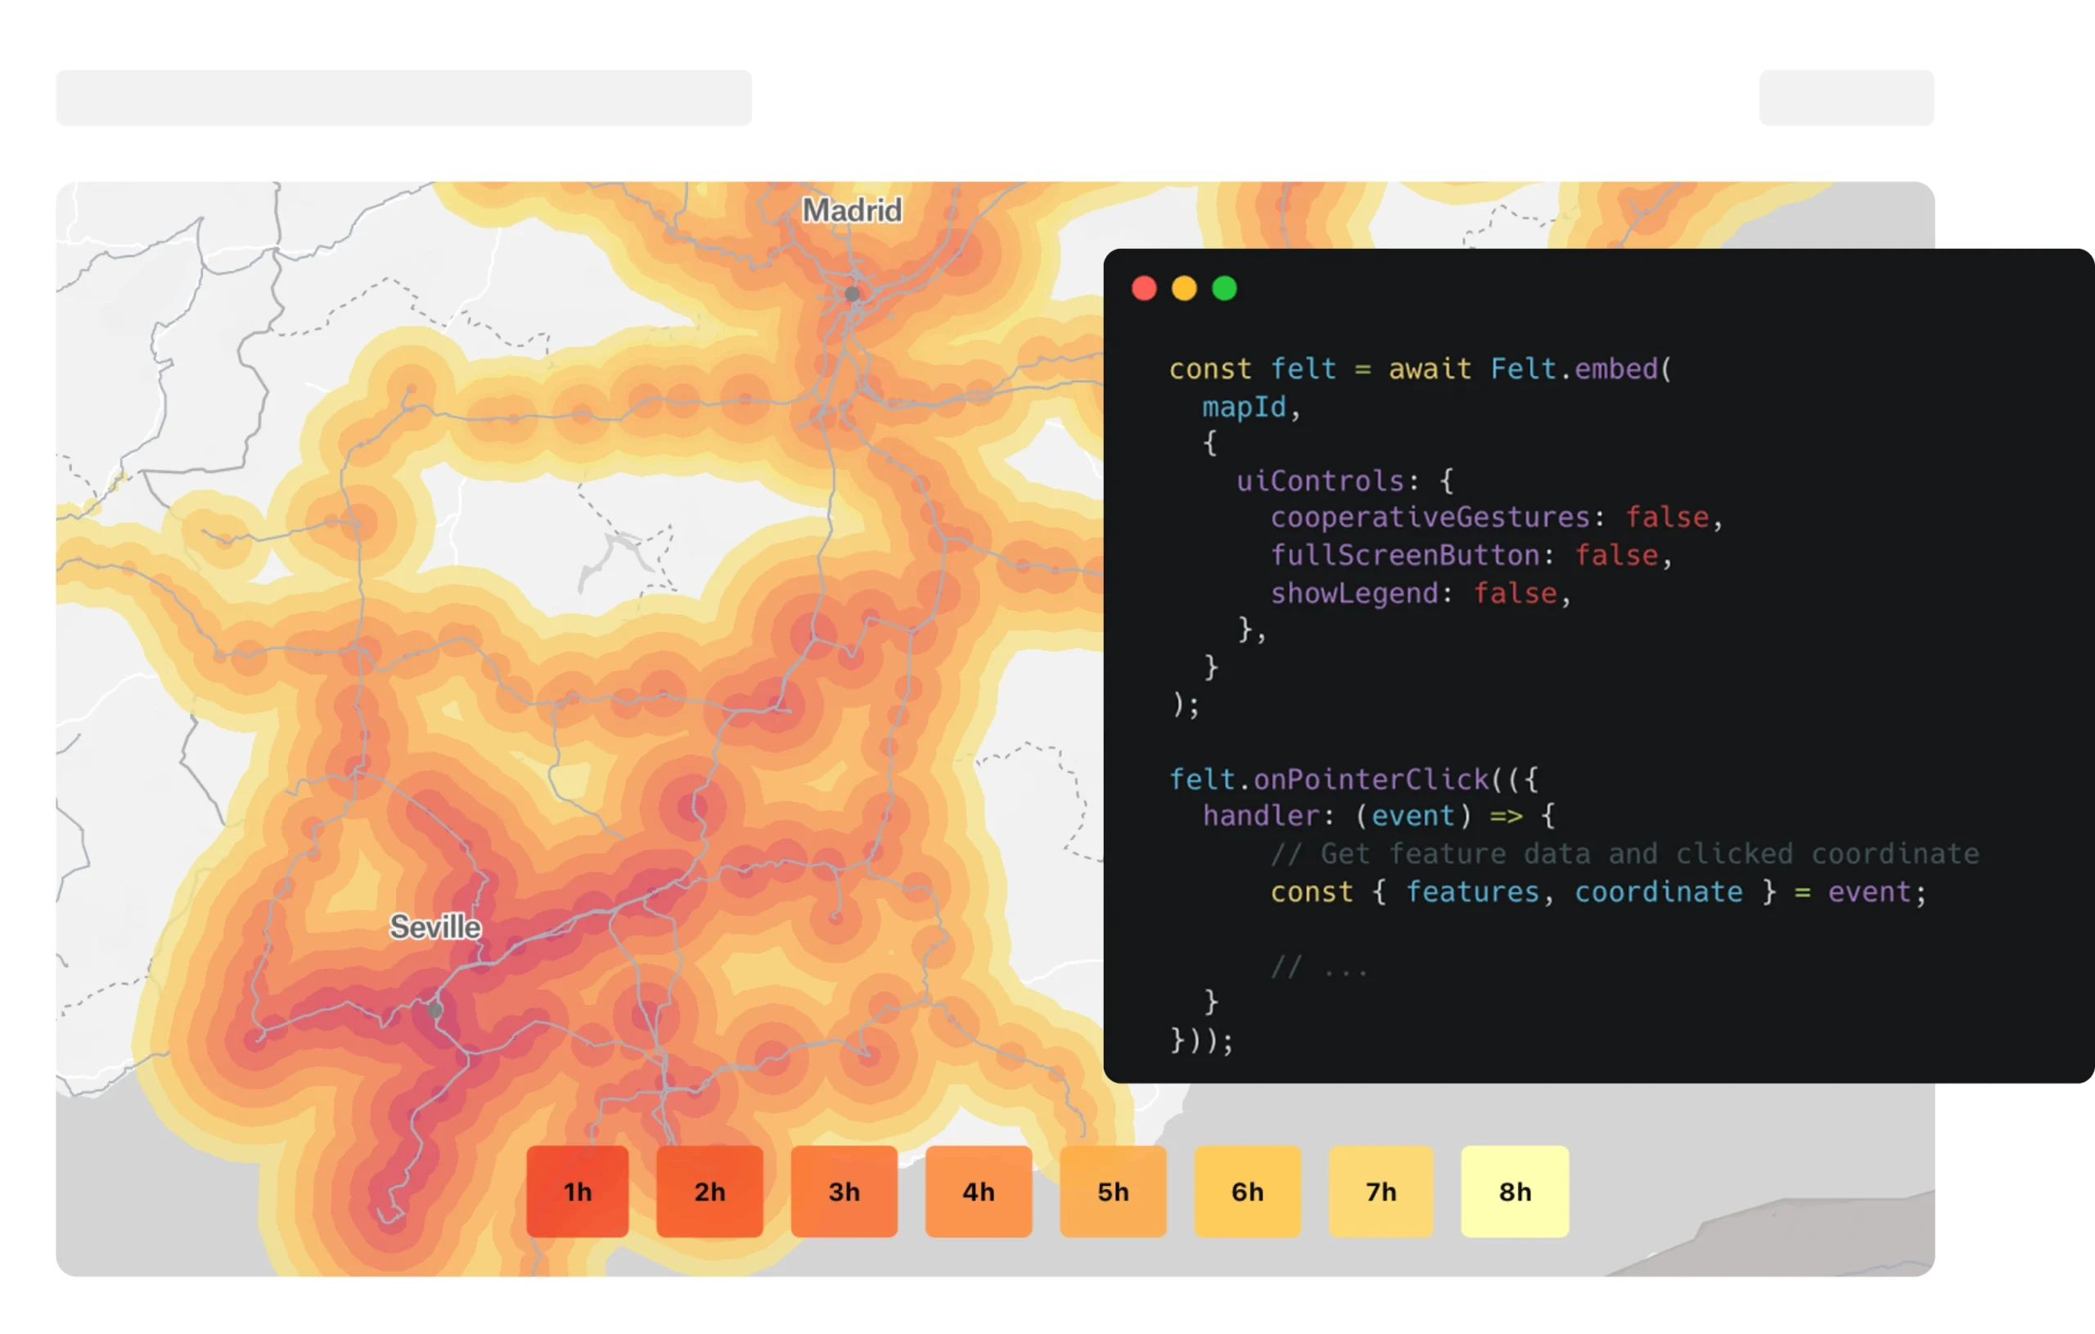Viewport: 2095px width, 1334px height.
Task: Select the 2h travel time swatch
Action: point(709,1191)
